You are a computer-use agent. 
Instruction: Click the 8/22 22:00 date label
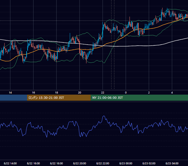coord(103,163)
